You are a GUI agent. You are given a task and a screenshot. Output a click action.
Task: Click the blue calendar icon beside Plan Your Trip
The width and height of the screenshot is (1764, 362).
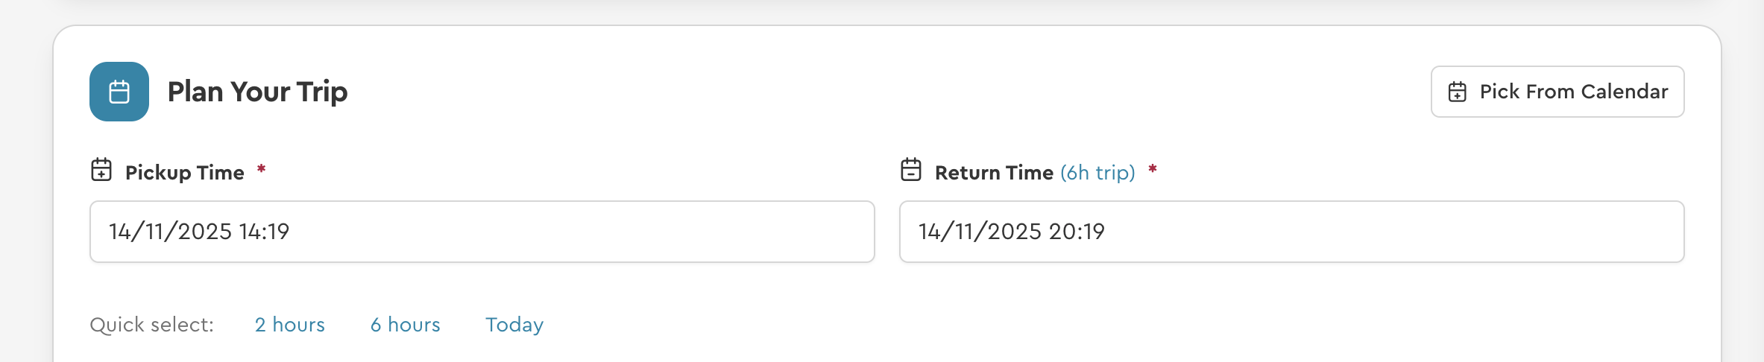[x=119, y=92]
